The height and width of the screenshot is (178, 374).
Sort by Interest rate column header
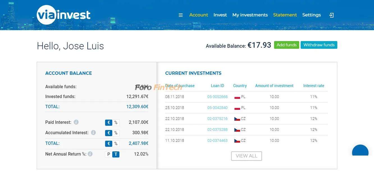pos(313,86)
